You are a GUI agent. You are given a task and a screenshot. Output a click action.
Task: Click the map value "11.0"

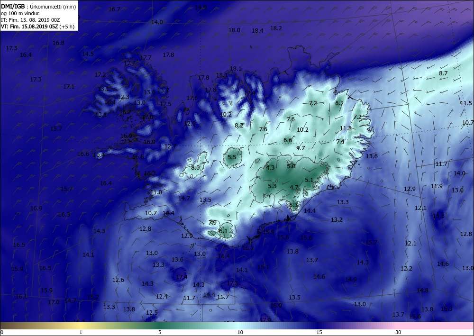tap(156, 192)
